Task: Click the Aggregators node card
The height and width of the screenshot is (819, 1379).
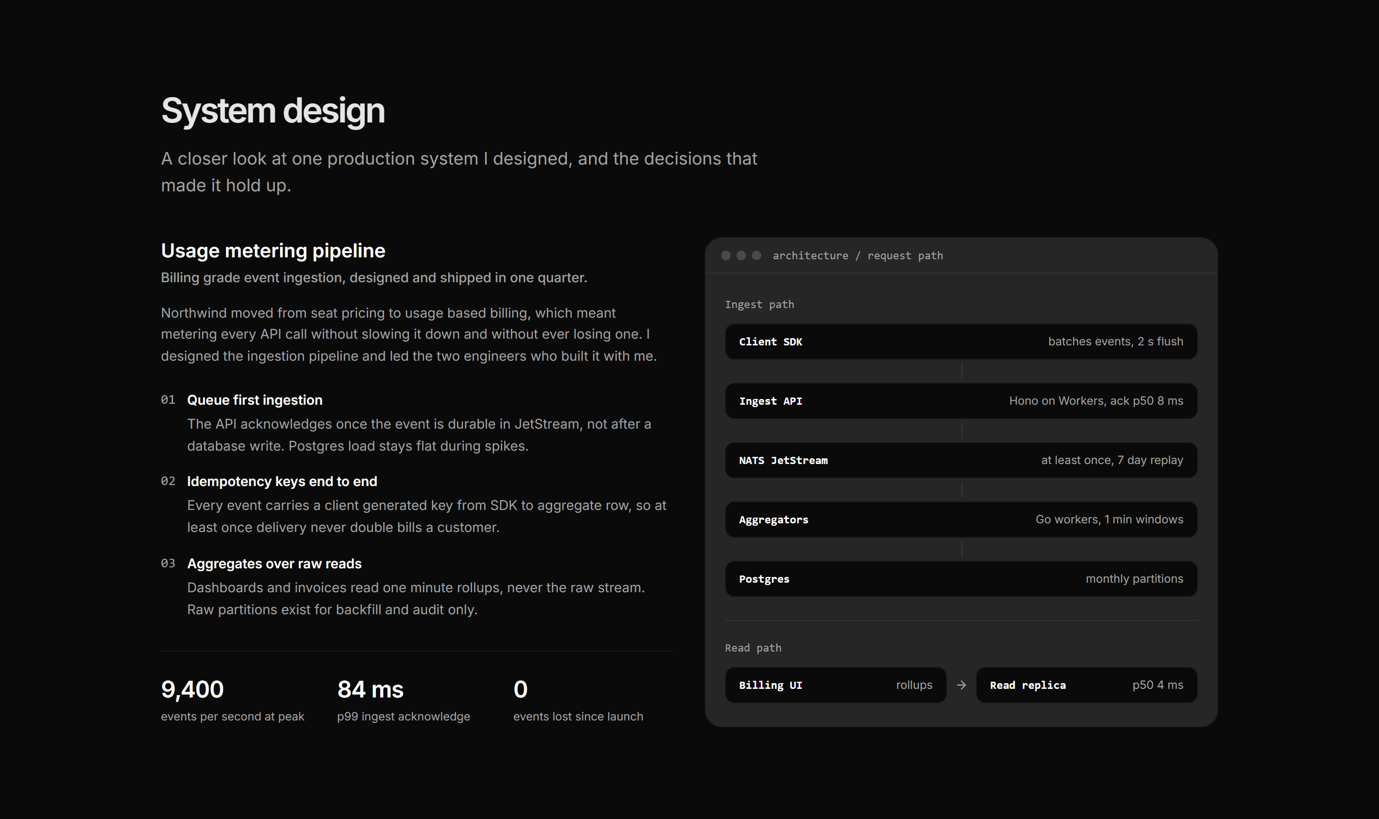Action: [961, 520]
